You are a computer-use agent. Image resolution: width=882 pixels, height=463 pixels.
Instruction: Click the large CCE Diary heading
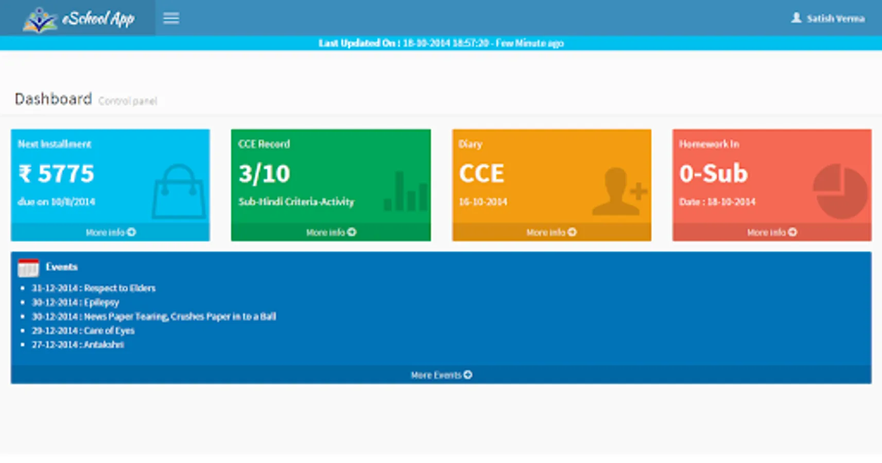click(481, 173)
